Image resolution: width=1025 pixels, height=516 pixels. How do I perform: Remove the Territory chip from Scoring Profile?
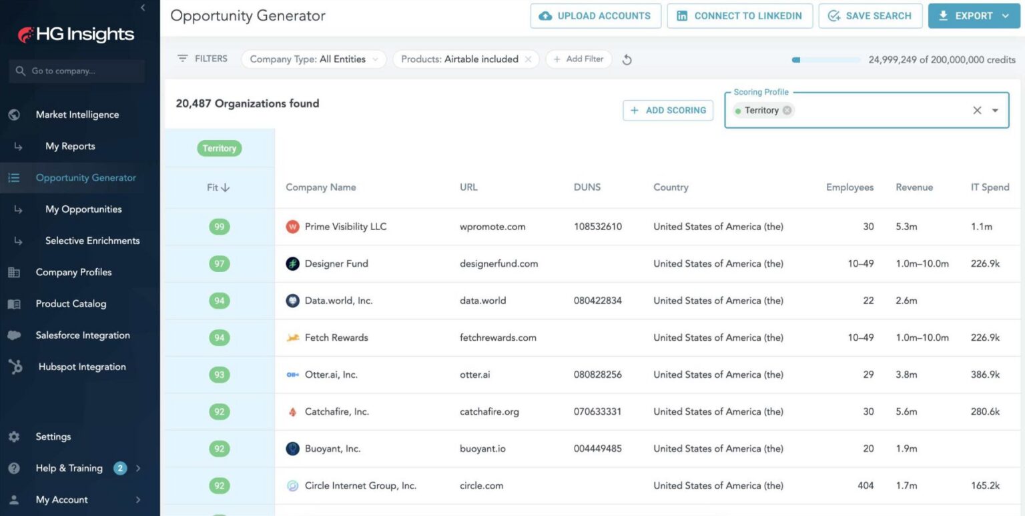[x=787, y=111]
